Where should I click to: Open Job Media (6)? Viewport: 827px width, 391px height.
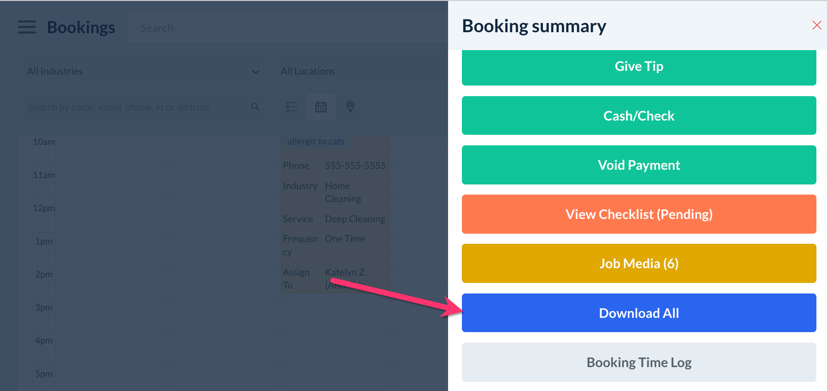pyautogui.click(x=638, y=264)
